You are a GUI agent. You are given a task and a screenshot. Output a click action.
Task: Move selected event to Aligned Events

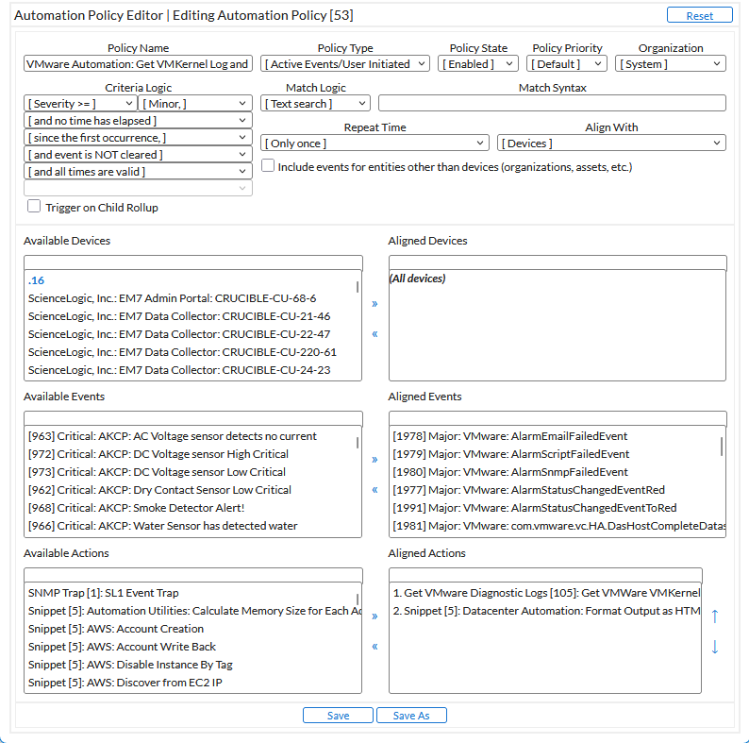374,460
